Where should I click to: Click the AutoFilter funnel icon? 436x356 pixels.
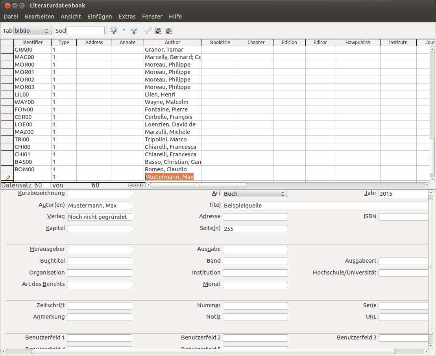coord(114,31)
